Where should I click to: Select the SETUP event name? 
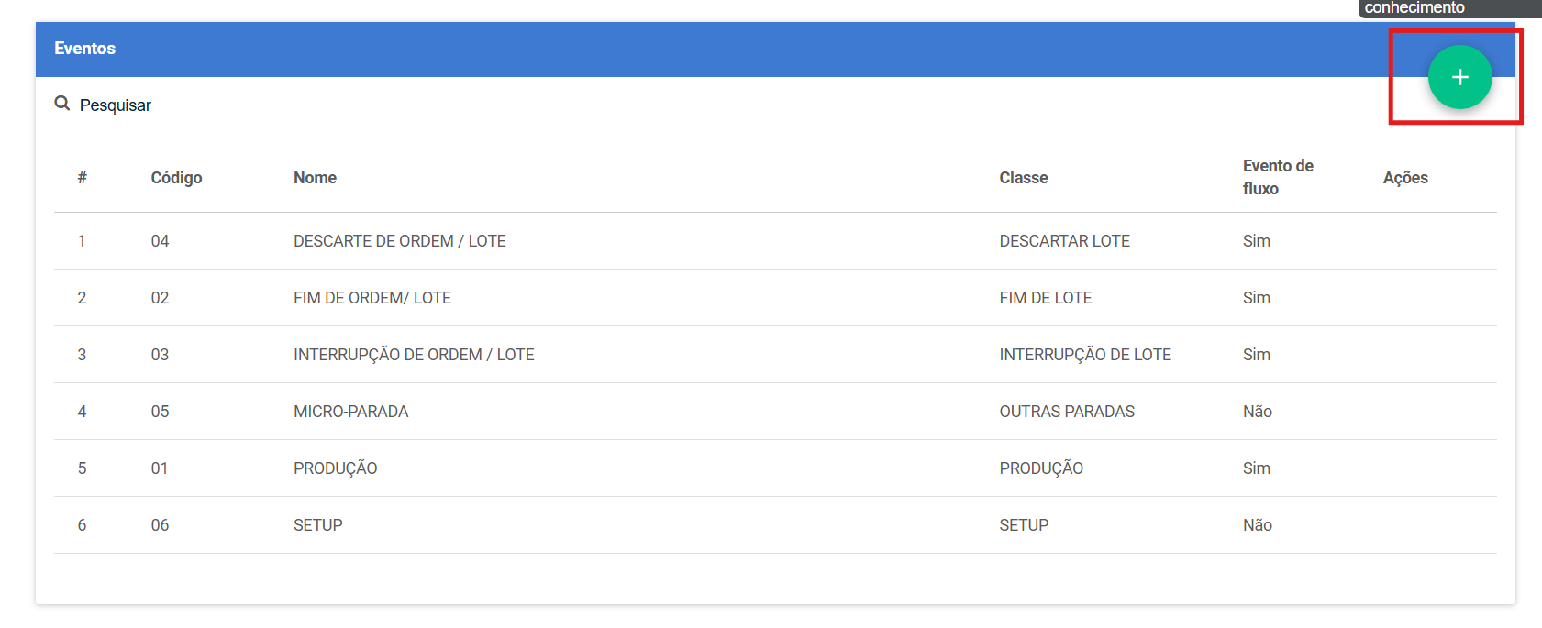(x=318, y=525)
